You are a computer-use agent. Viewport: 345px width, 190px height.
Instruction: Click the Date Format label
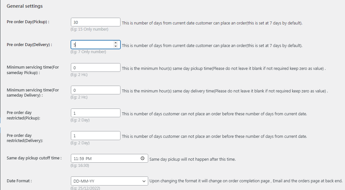(19, 181)
